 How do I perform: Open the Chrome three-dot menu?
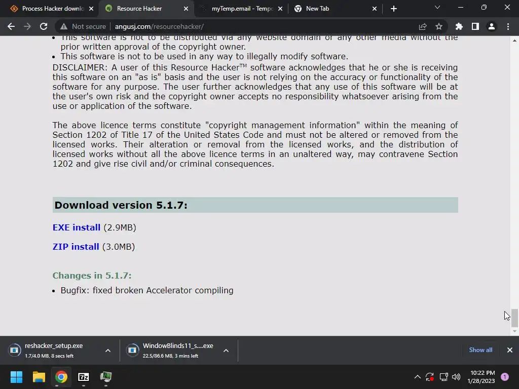[508, 26]
